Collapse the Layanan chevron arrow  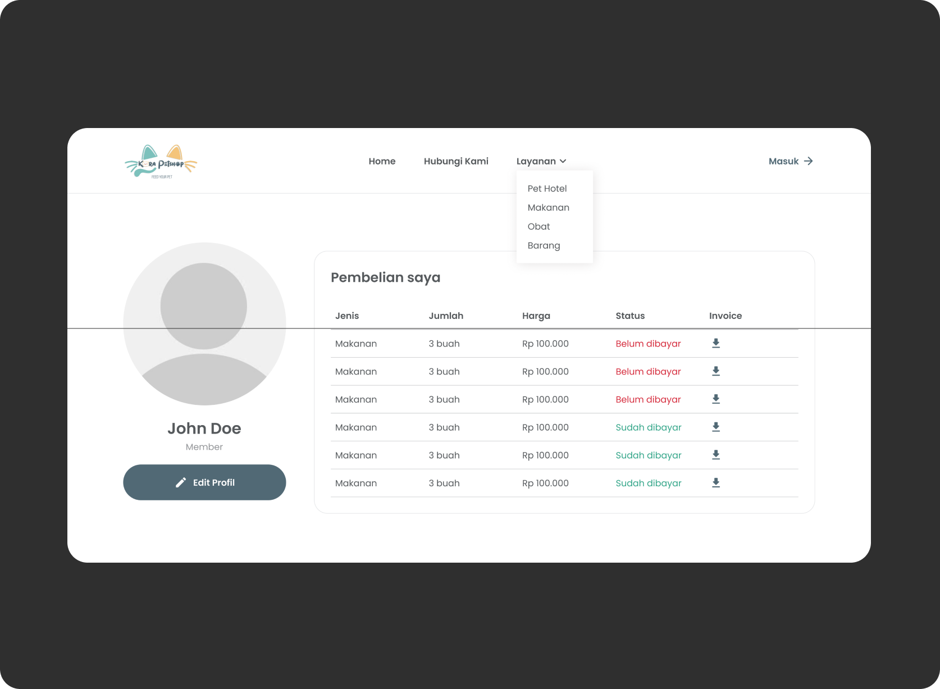(x=563, y=161)
